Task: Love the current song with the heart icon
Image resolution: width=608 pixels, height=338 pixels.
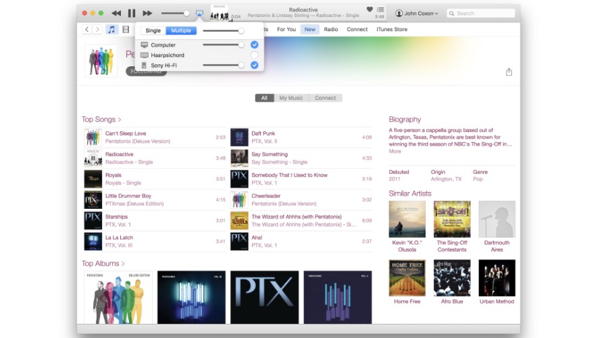Action: [x=370, y=9]
